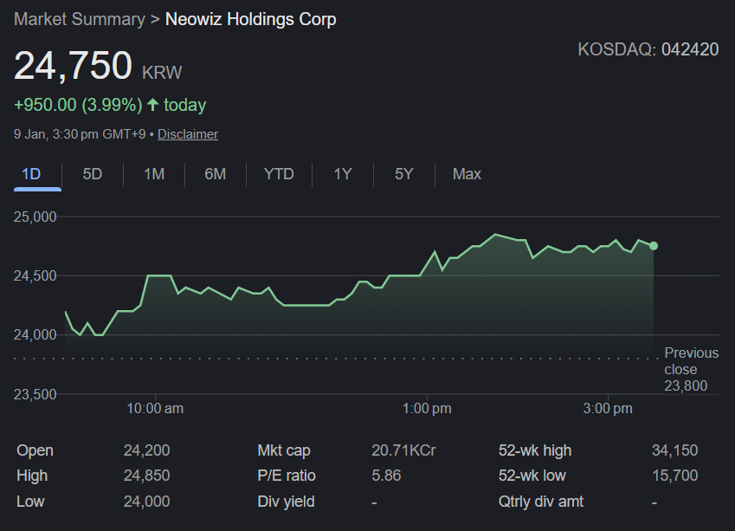The height and width of the screenshot is (531, 735).
Task: Click the 24,750 current price
Action: pos(73,66)
